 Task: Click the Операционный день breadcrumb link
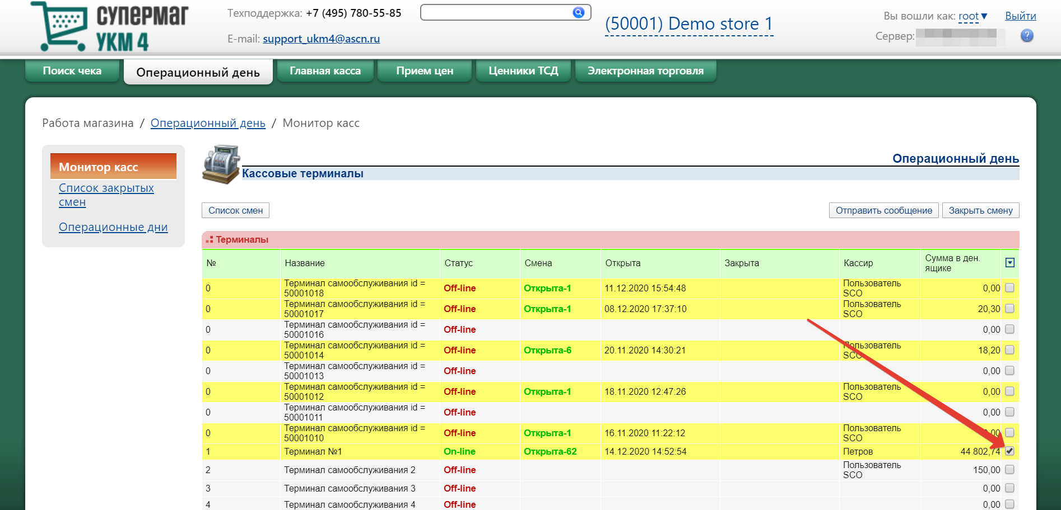point(208,123)
